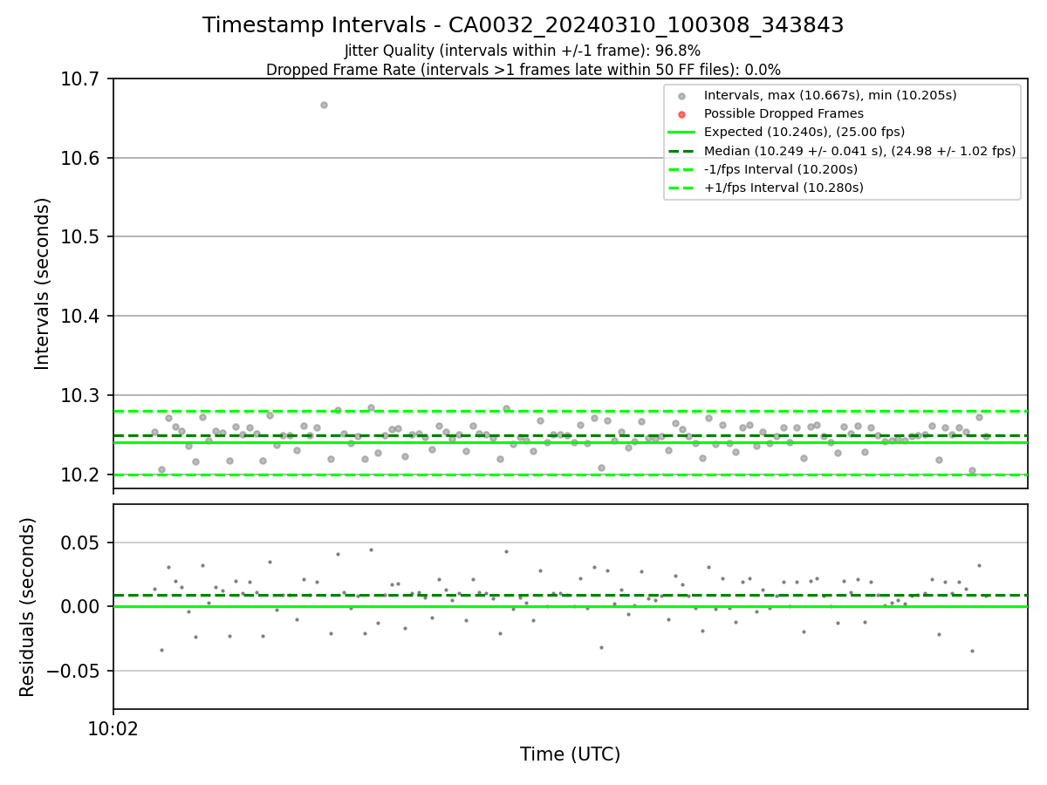The height and width of the screenshot is (785, 1047).
Task: Click the plot title Timestamp Intervals - CA0032_20240310_100308_343843
Action: [523, 25]
